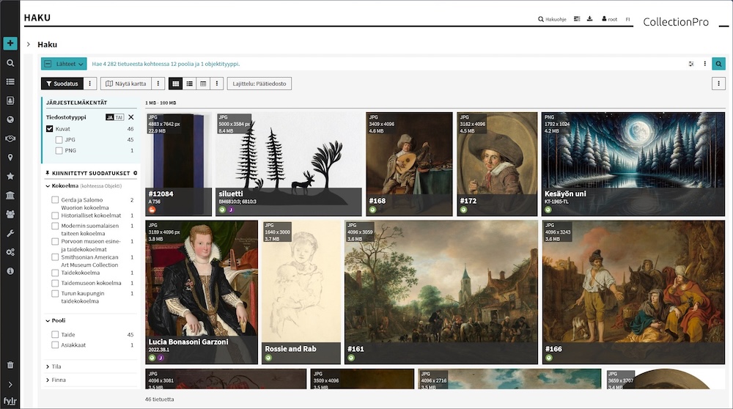This screenshot has height=409, width=733.
Task: Run search with teal magnifier button
Action: [x=718, y=64]
